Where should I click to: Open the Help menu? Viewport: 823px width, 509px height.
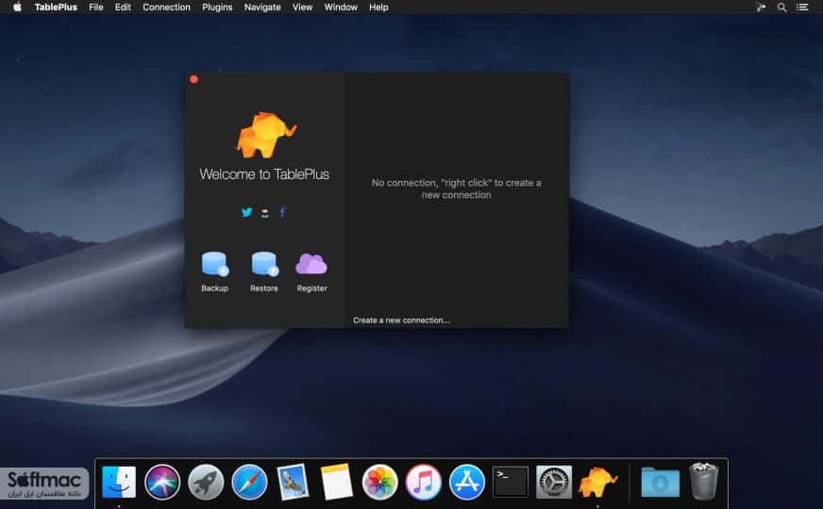pyautogui.click(x=378, y=8)
